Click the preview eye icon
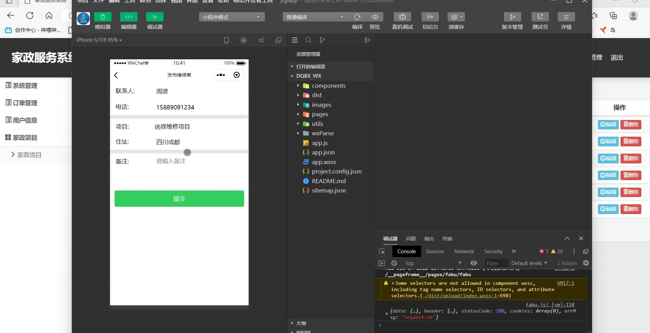Image resolution: width=650 pixels, height=333 pixels. 375,17
